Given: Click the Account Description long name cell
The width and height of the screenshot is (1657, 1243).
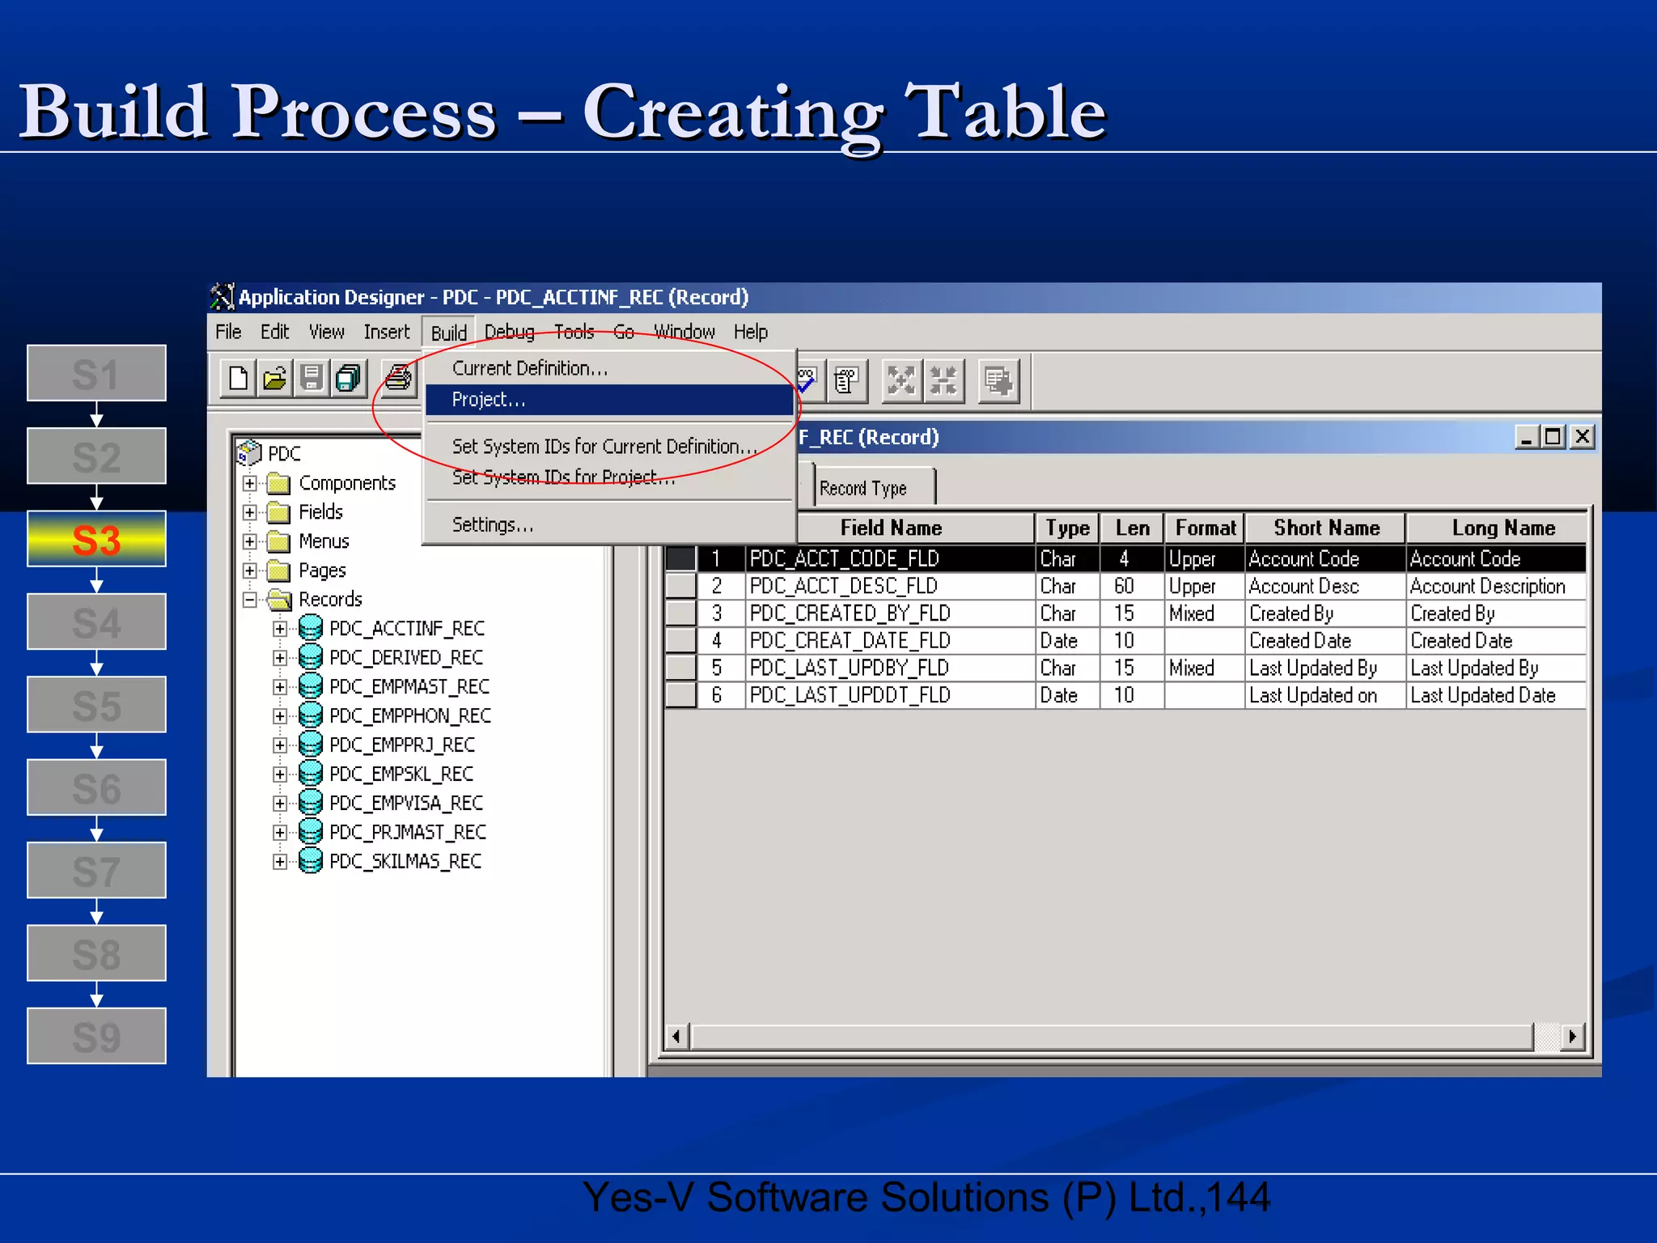Looking at the screenshot, I should [x=1495, y=586].
